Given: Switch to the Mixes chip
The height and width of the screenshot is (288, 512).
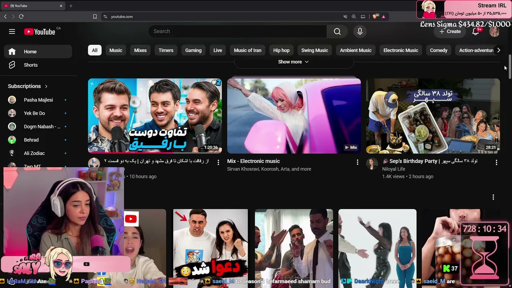Looking at the screenshot, I should [x=140, y=50].
